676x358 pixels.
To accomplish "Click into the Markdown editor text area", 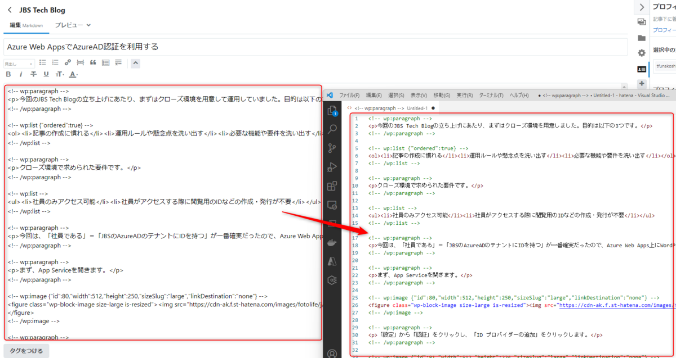I will click(x=163, y=213).
